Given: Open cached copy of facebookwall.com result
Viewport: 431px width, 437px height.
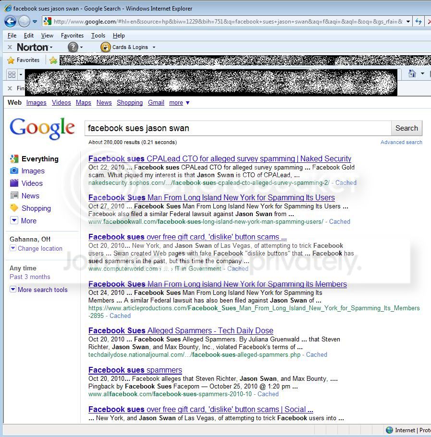Looking at the screenshot, I should coord(340,221).
